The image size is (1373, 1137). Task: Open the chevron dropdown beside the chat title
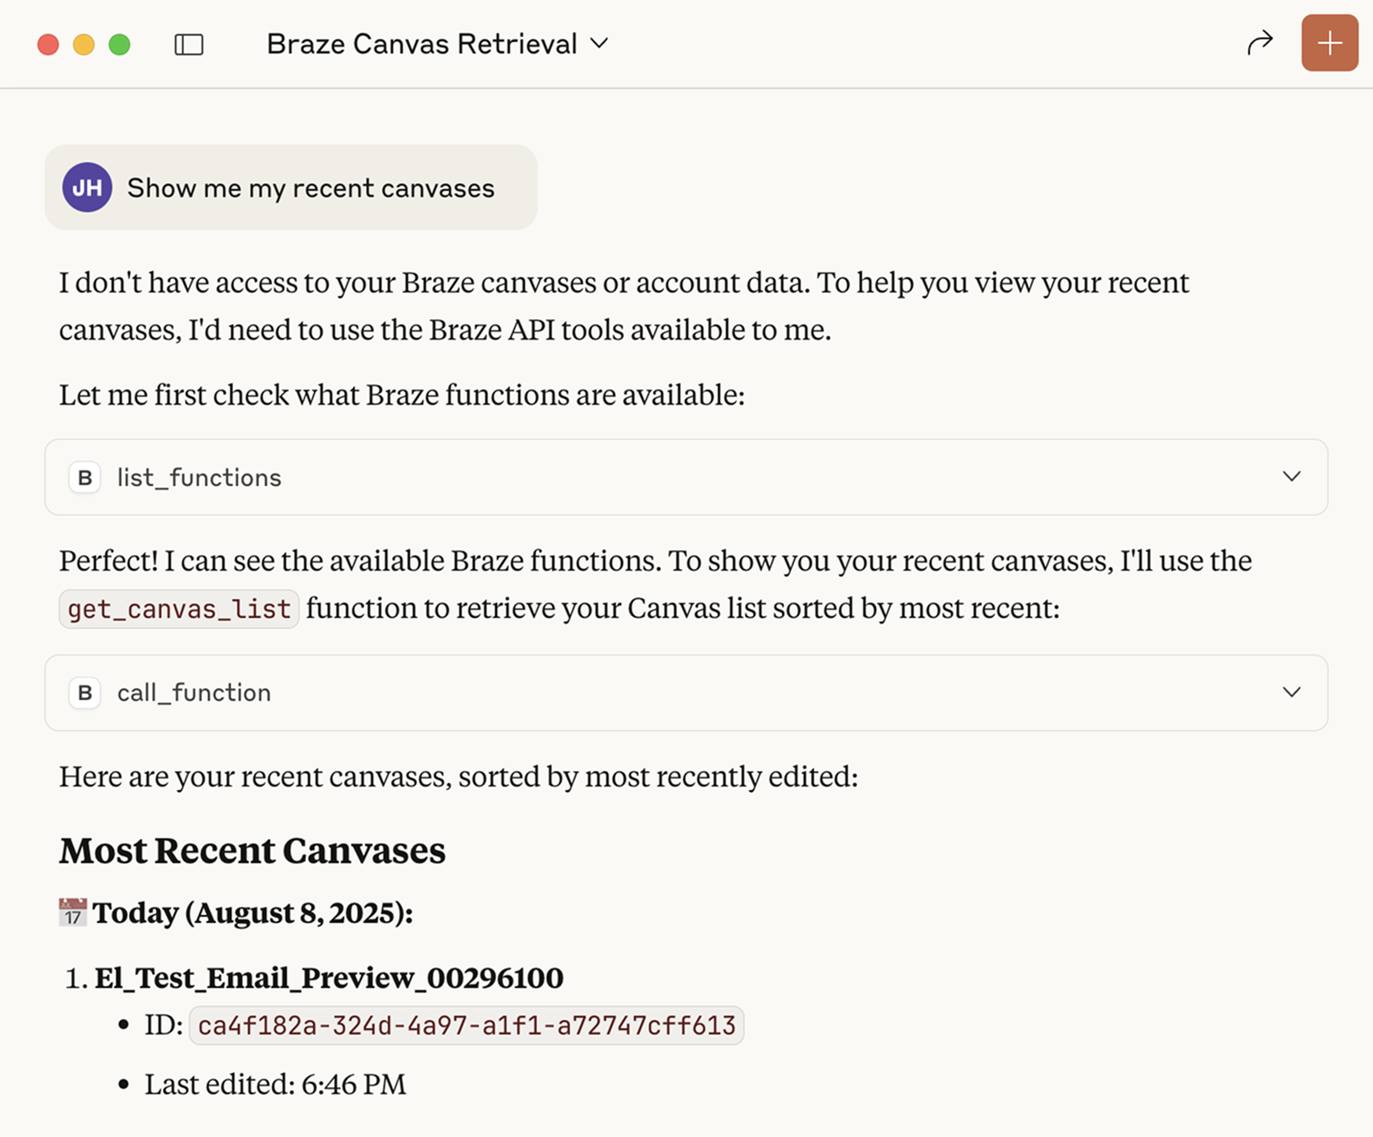[x=600, y=43]
